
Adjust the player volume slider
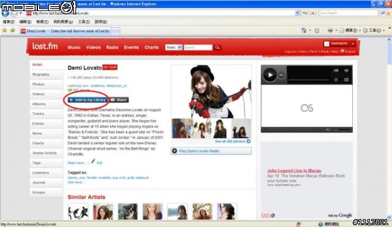pos(342,129)
